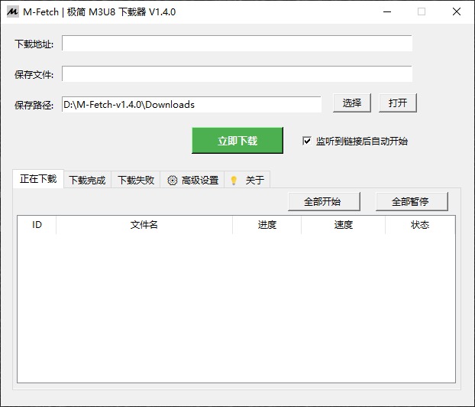Screen dimensions: 475x407
Task: Click the 选择 button to choose folder
Action: [x=352, y=103]
